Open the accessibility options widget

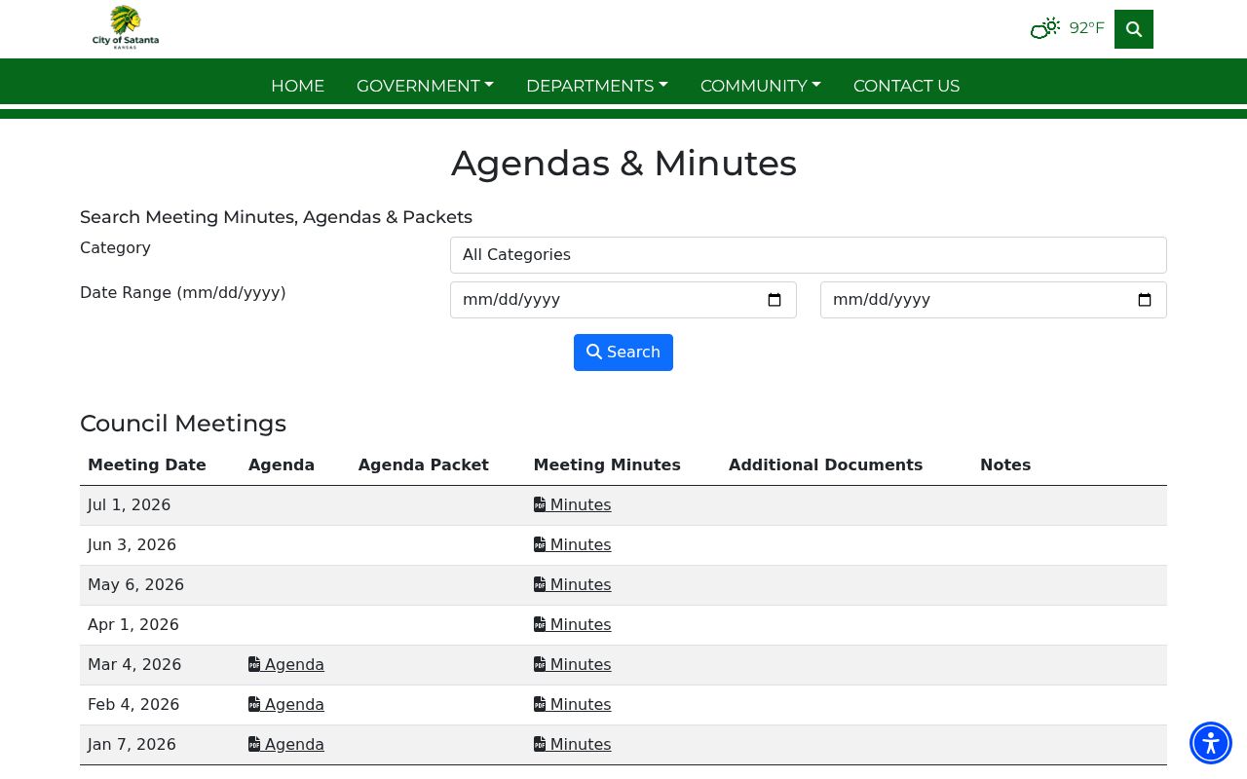tap(1211, 743)
